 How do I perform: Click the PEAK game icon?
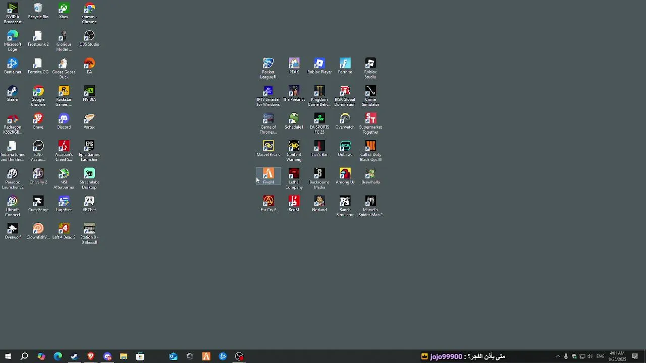coord(294,67)
